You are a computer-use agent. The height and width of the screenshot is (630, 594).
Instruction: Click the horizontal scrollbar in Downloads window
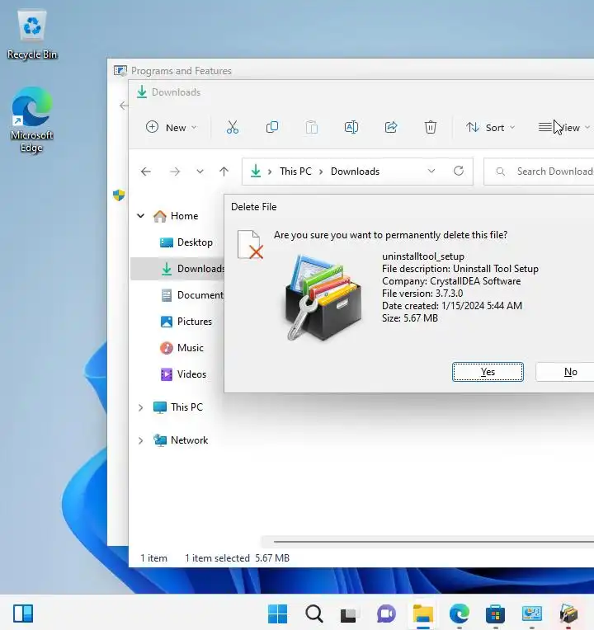[434, 542]
